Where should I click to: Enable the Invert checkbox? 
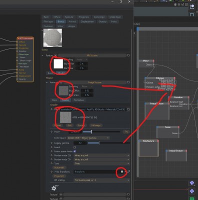click(x=75, y=147)
